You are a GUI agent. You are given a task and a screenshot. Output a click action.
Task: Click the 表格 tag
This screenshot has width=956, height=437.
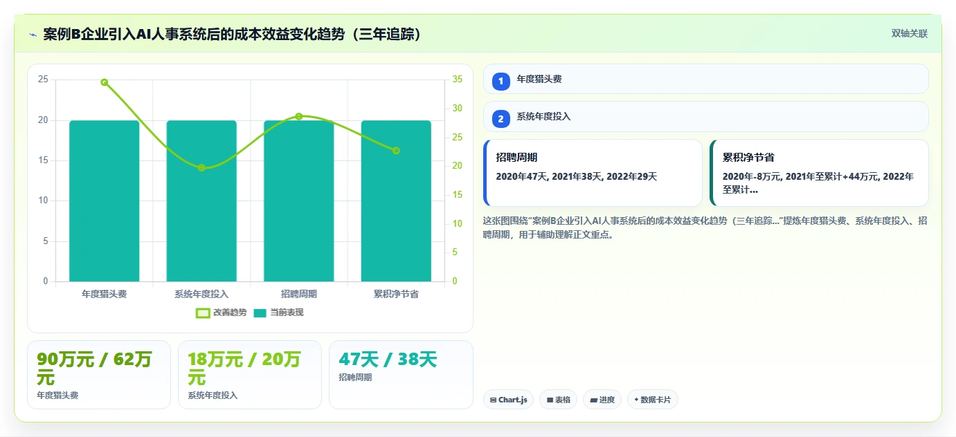558,400
